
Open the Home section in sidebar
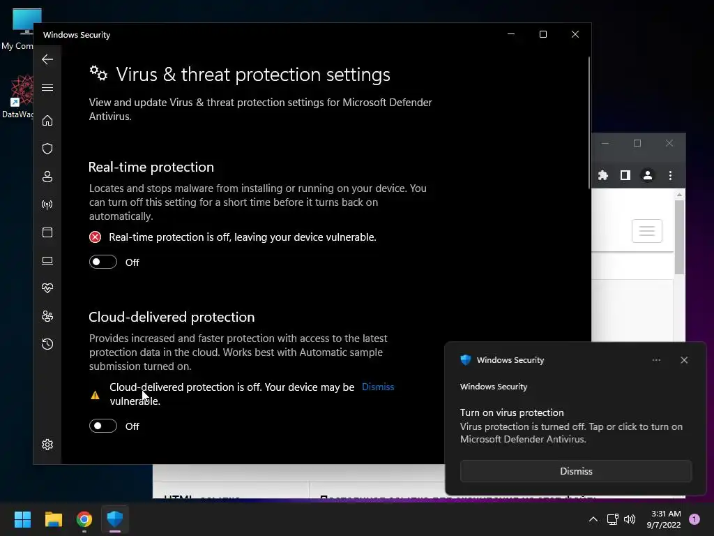click(x=47, y=121)
